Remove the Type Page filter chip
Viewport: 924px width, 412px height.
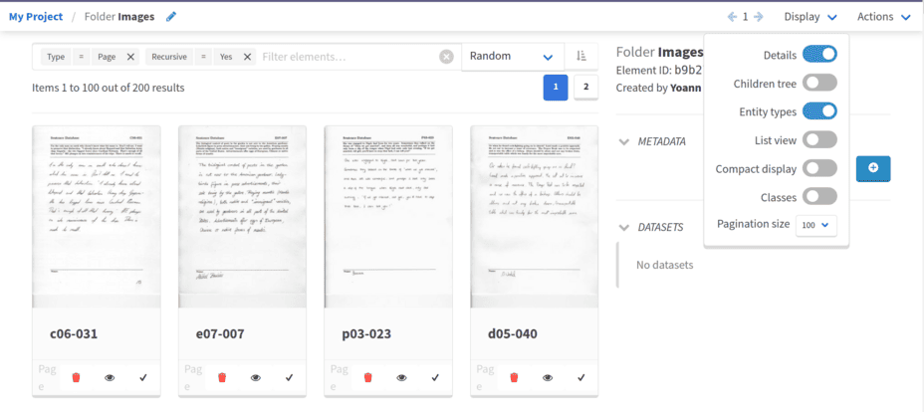pos(130,57)
